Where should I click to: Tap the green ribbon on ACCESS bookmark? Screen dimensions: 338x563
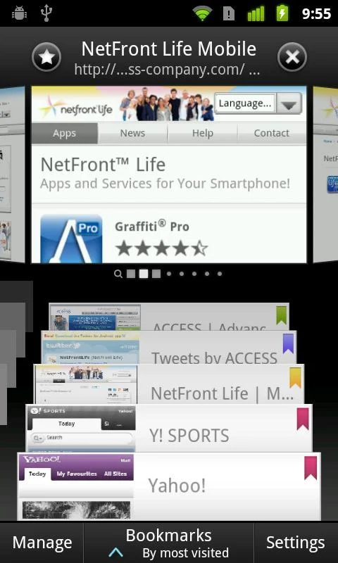281,315
